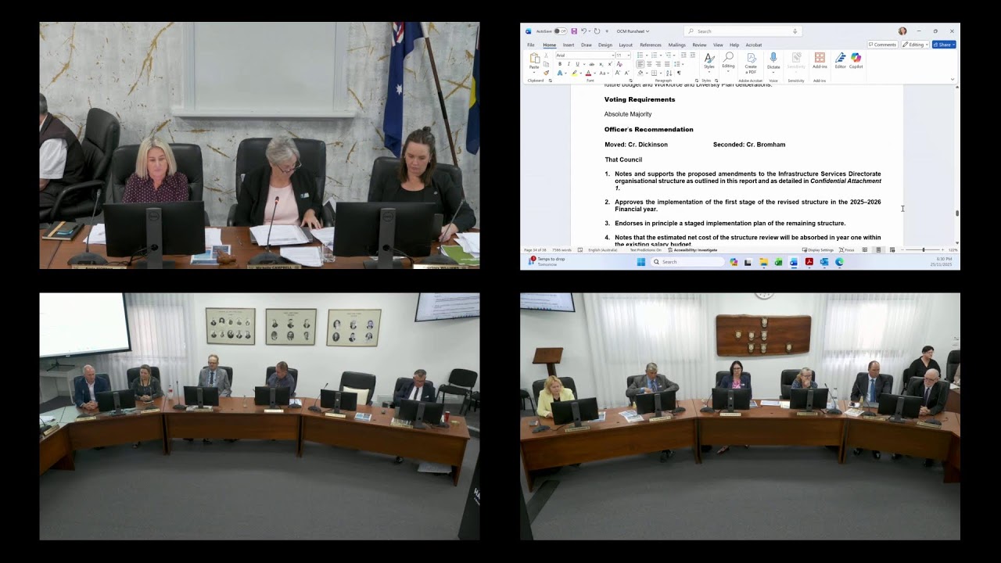Start Dictate from the ribbon
The width and height of the screenshot is (1001, 563).
[773, 62]
